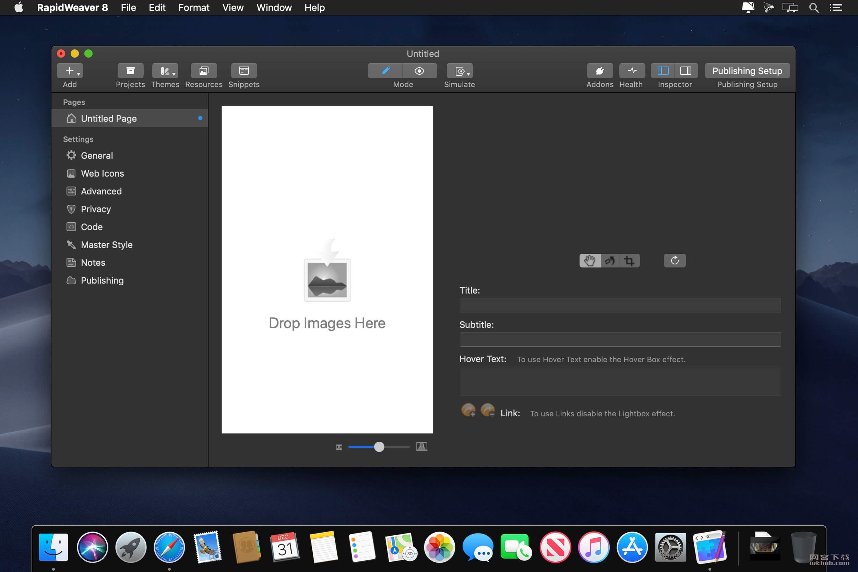Open Finder from the Dock
858x572 pixels.
pyautogui.click(x=53, y=547)
